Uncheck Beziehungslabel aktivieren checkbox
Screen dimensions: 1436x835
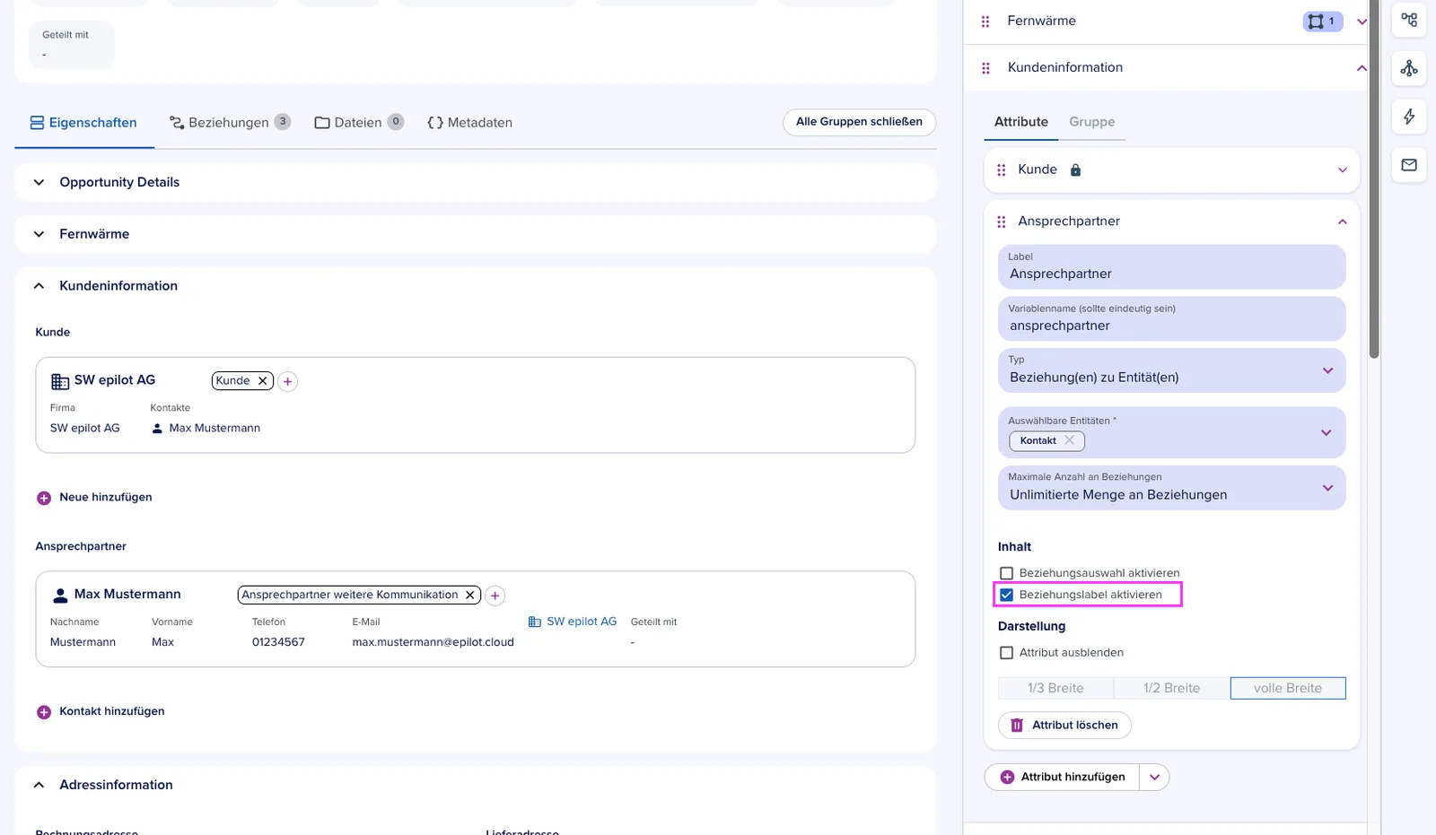1006,595
